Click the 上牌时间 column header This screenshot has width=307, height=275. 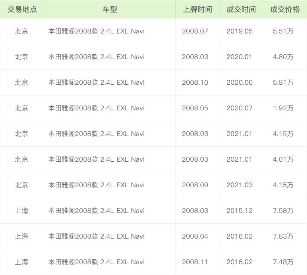click(197, 9)
